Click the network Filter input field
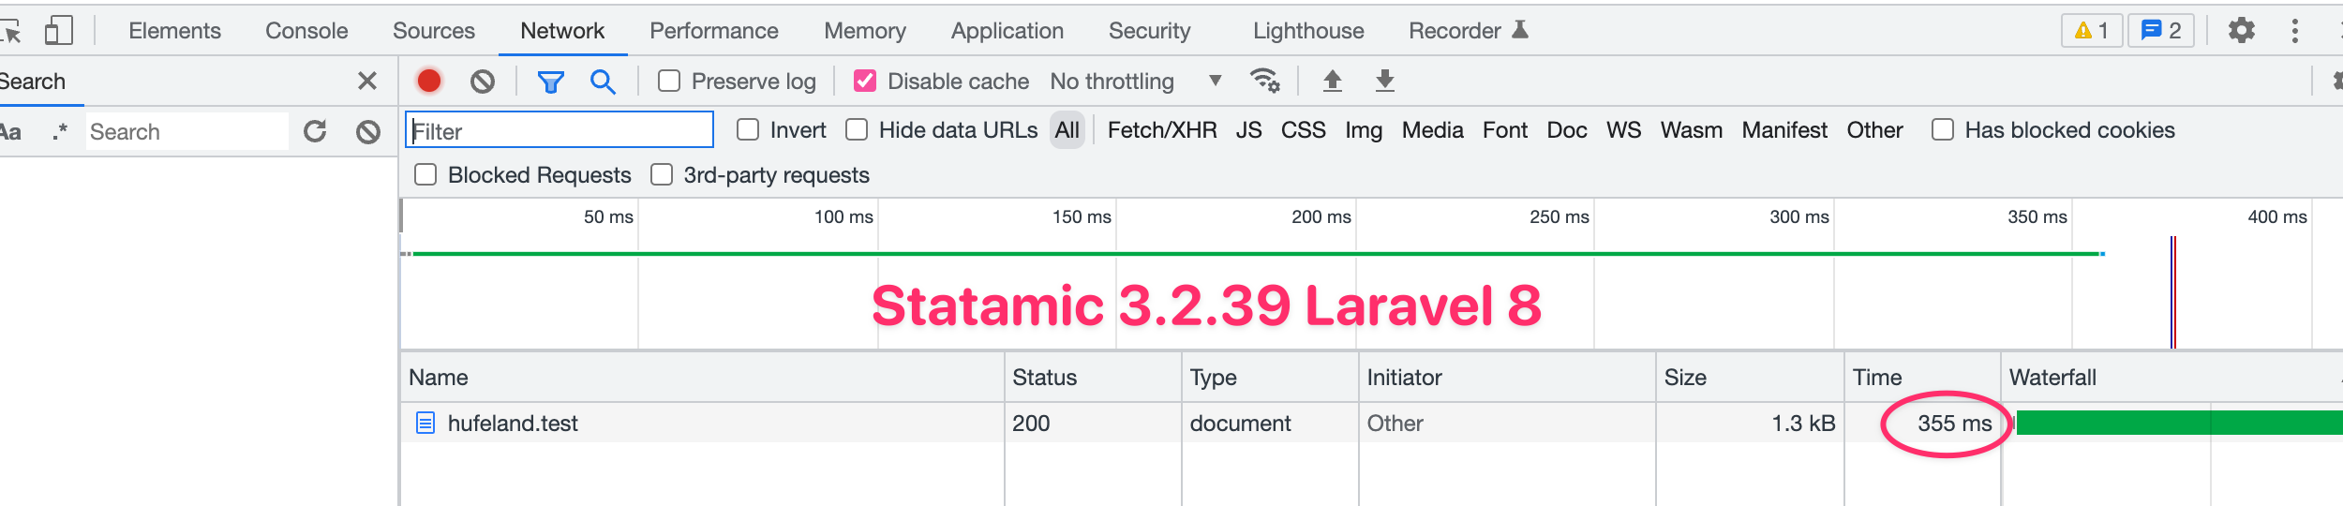This screenshot has height=506, width=2343. point(560,130)
